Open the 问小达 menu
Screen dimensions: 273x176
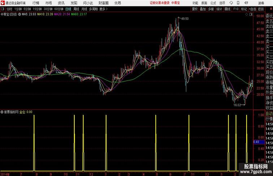(88, 3)
